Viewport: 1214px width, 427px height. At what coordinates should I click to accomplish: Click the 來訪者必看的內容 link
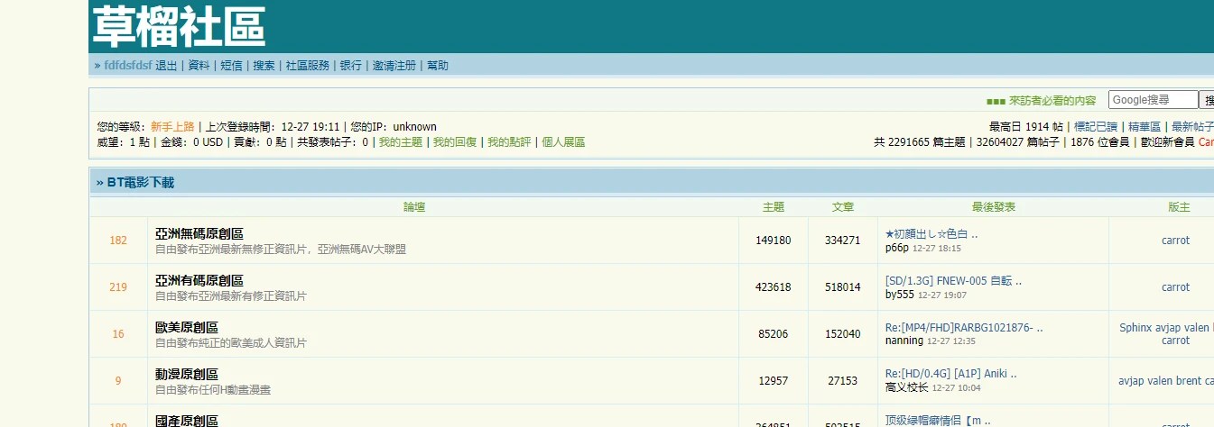pyautogui.click(x=1052, y=101)
